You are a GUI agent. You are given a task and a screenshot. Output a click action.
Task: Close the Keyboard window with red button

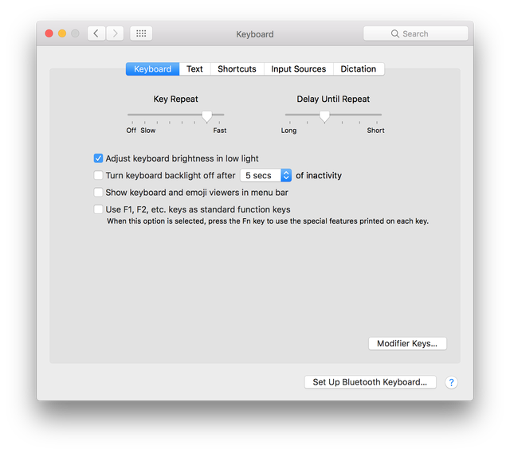point(49,33)
